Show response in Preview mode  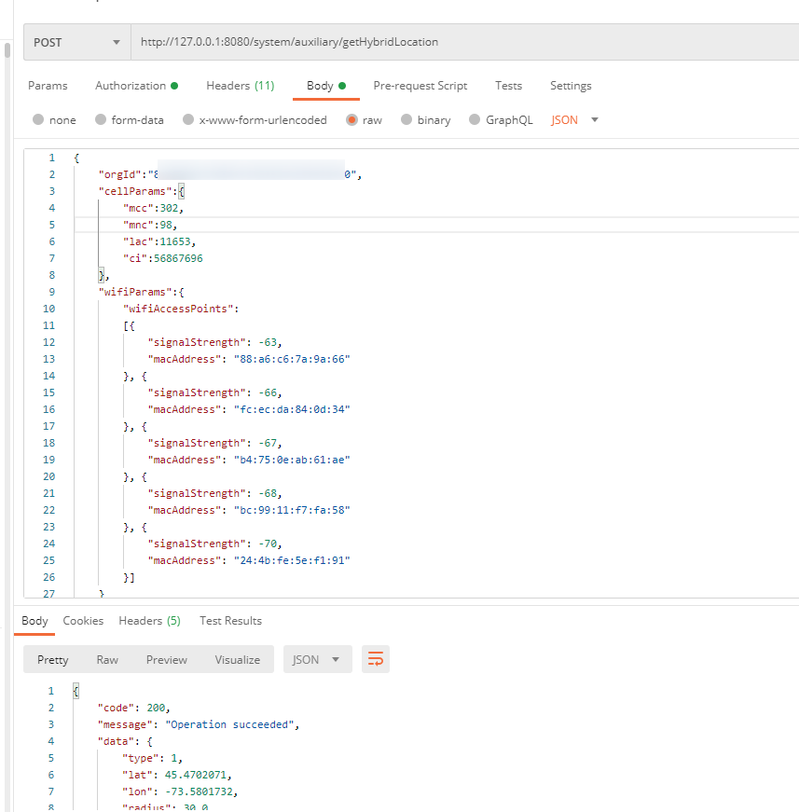coord(167,659)
